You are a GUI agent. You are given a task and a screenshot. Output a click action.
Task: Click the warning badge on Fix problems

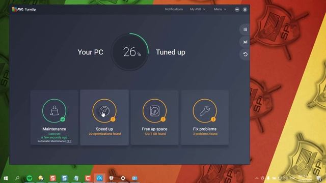(x=213, y=119)
